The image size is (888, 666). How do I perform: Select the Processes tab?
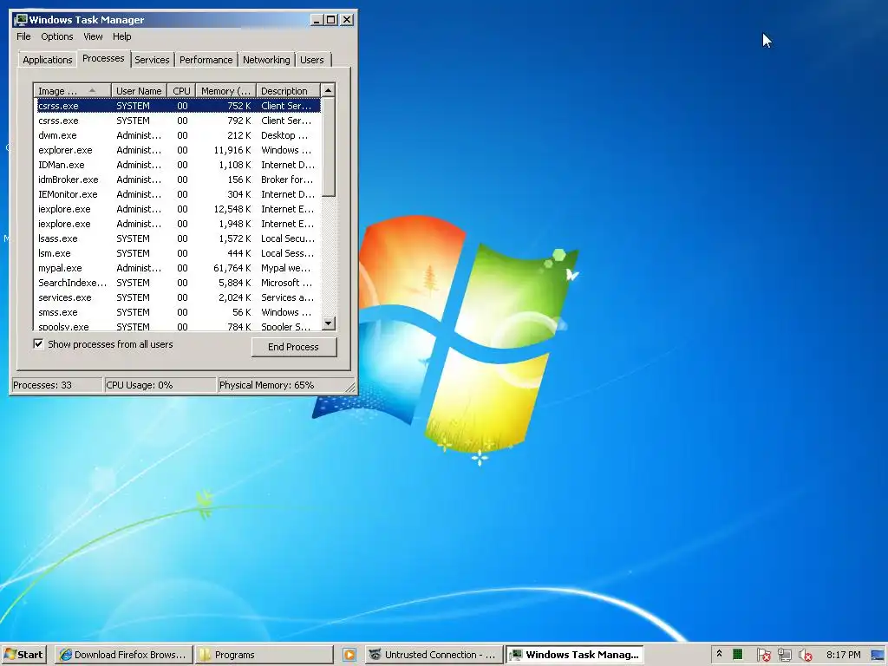(103, 58)
